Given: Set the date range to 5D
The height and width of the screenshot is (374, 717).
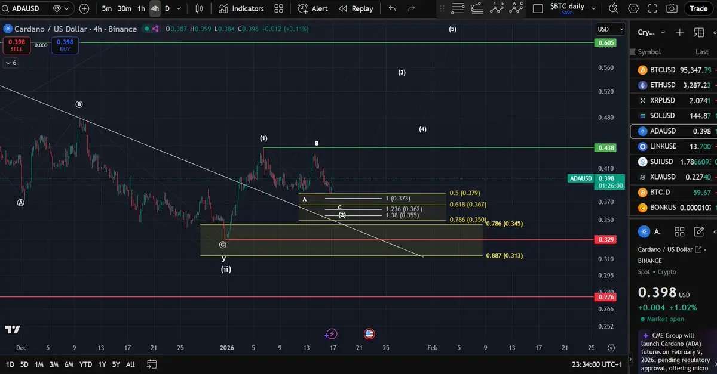Looking at the screenshot, I should coord(24,364).
